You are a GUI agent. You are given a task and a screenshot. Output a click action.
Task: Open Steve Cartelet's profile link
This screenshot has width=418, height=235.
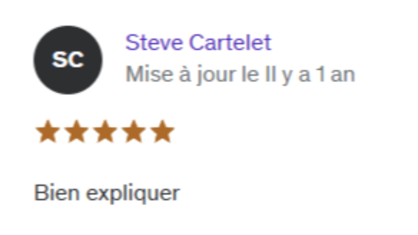pyautogui.click(x=198, y=42)
